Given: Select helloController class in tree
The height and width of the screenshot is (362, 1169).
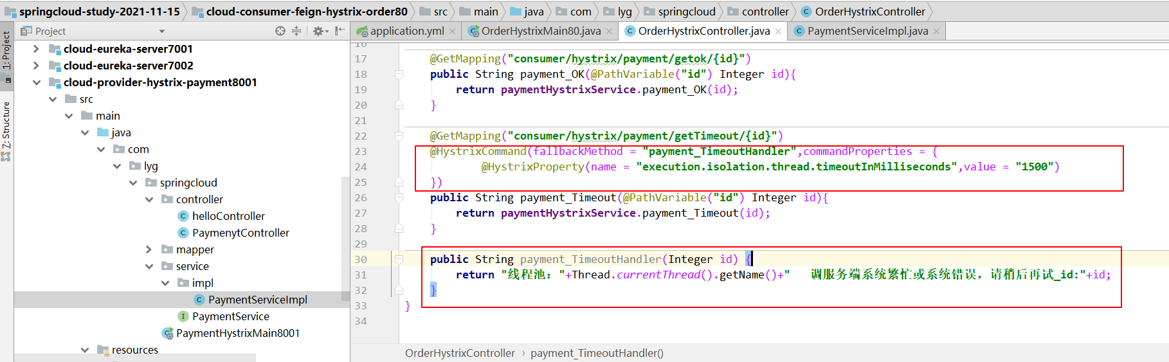Looking at the screenshot, I should [228, 216].
